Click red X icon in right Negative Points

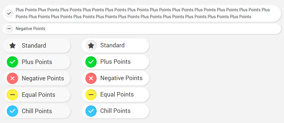(91, 78)
